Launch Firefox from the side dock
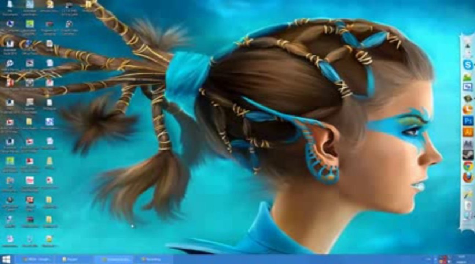This screenshot has height=264, width=475. [468, 177]
